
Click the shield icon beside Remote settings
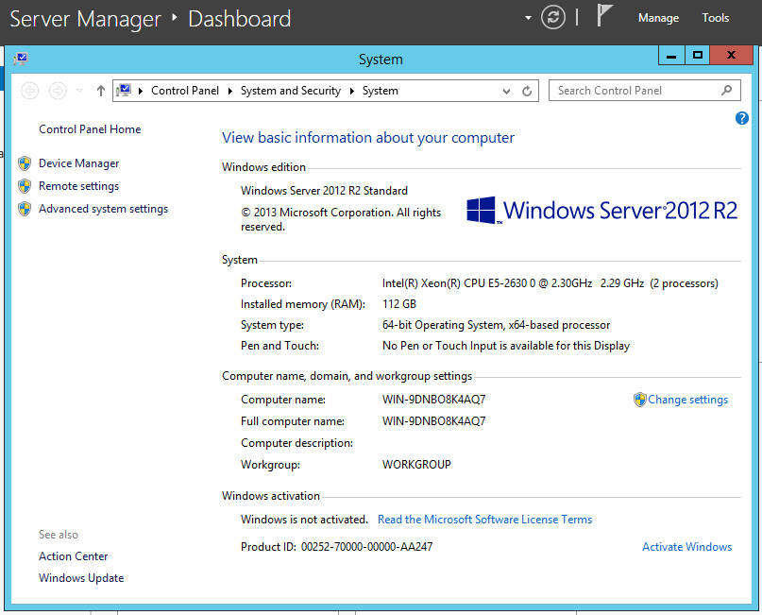click(25, 186)
